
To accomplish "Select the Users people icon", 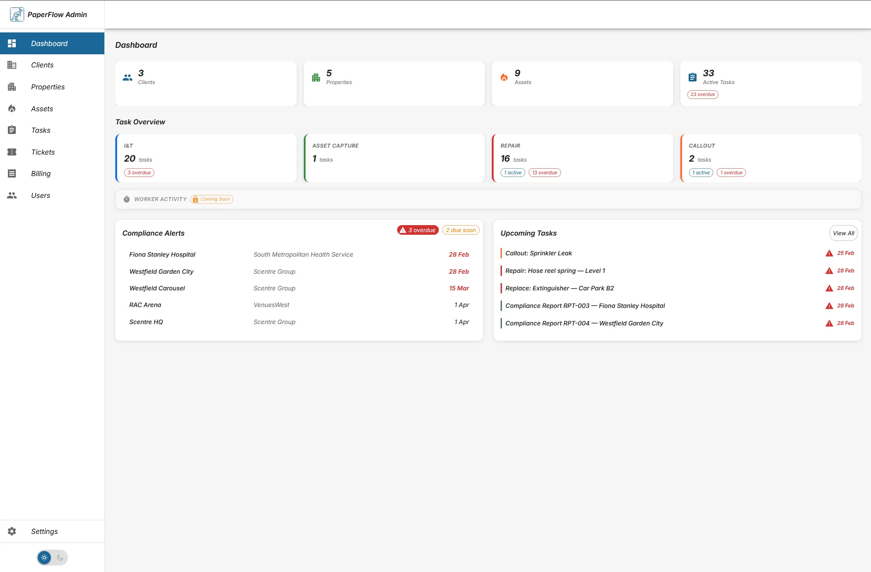I will coord(12,195).
